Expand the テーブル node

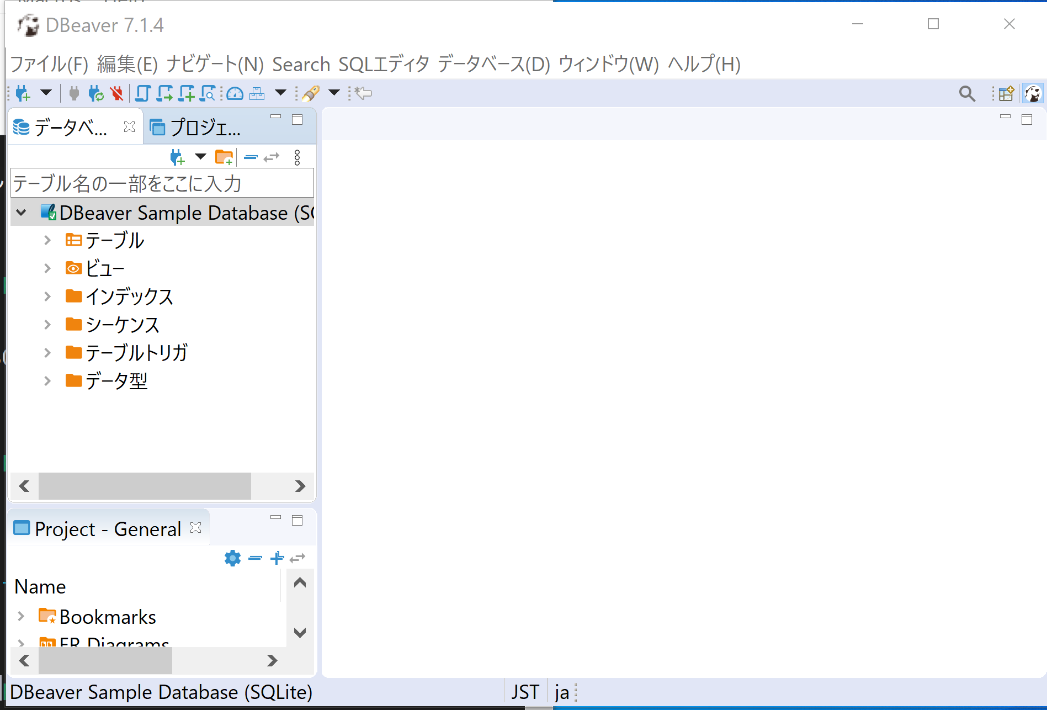(x=47, y=240)
